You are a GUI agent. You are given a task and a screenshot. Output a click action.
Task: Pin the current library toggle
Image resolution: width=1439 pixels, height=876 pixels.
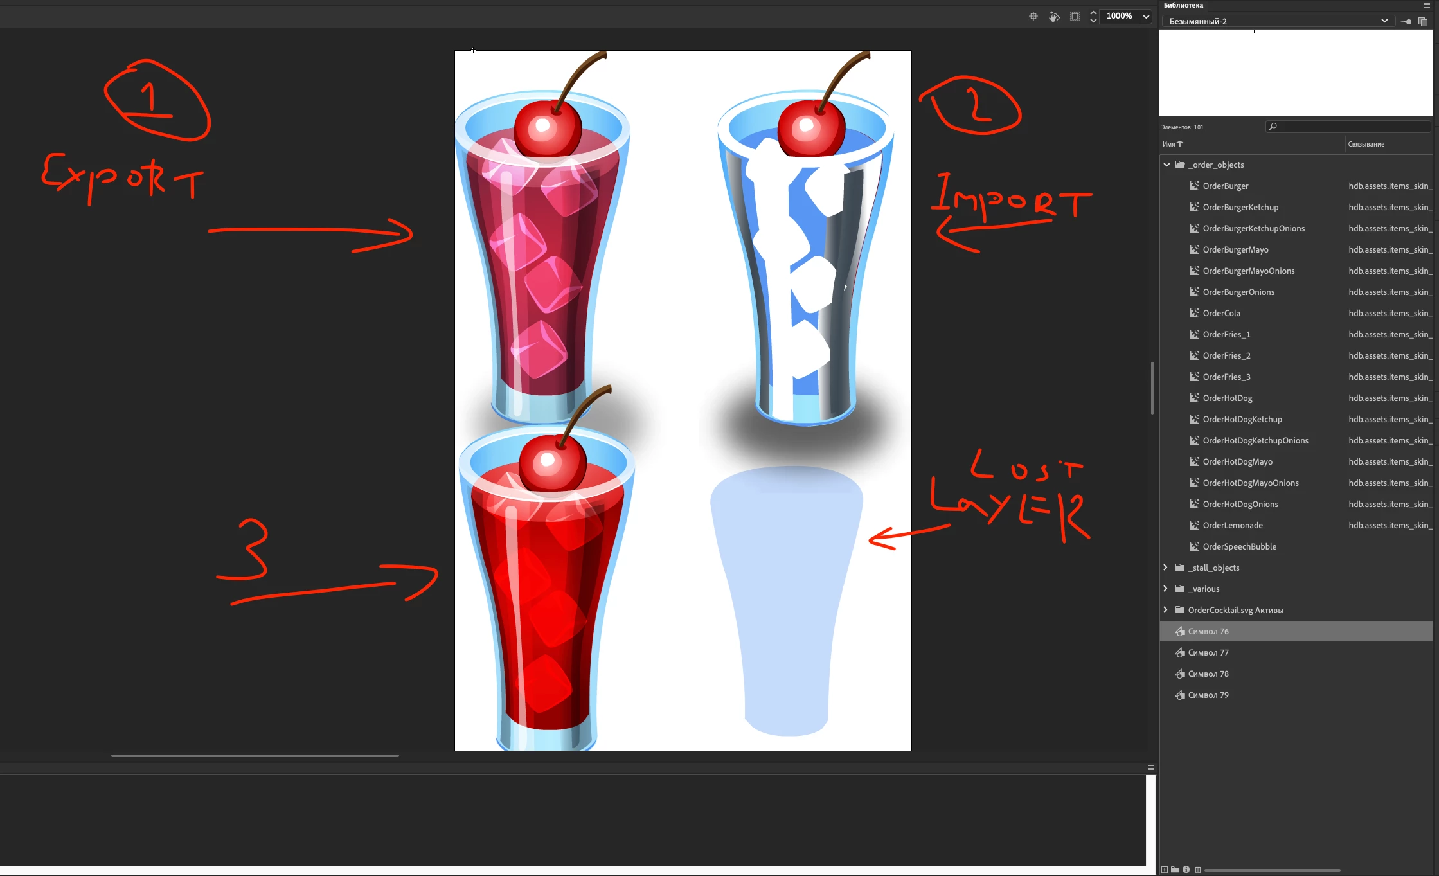tap(1406, 22)
